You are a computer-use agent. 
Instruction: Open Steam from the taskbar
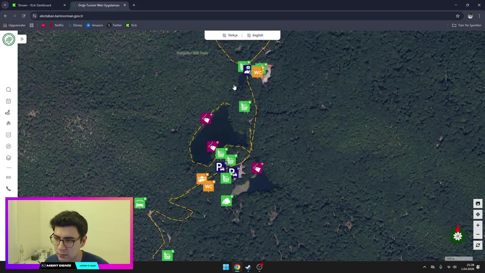[248, 267]
